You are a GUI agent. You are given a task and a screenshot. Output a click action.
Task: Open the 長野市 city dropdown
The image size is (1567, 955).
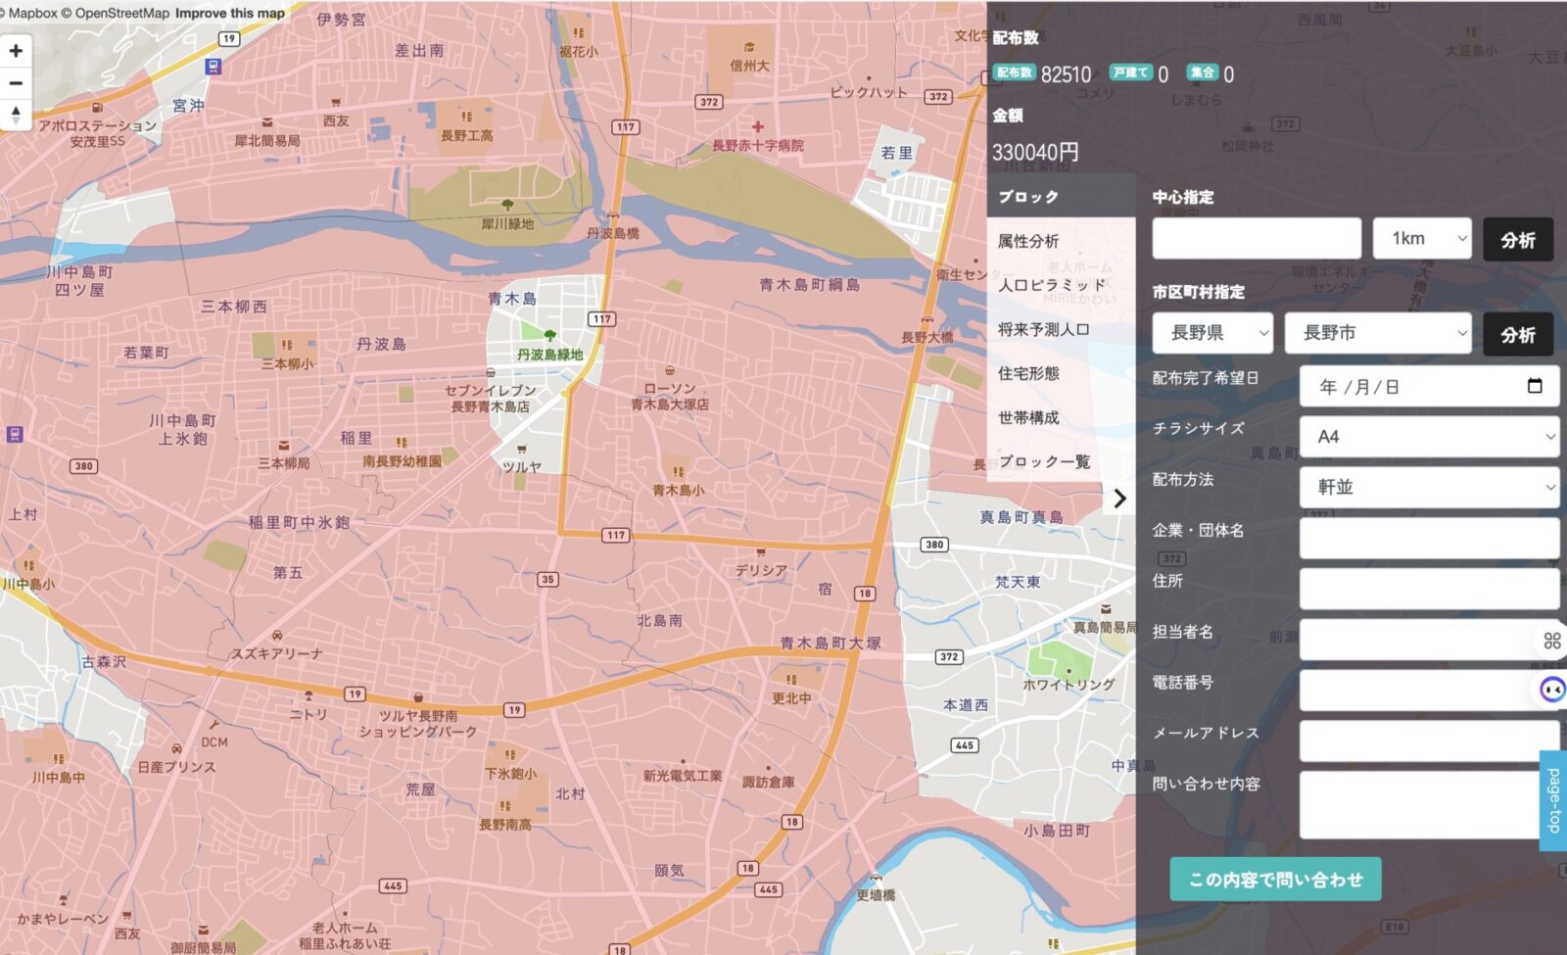[1378, 333]
